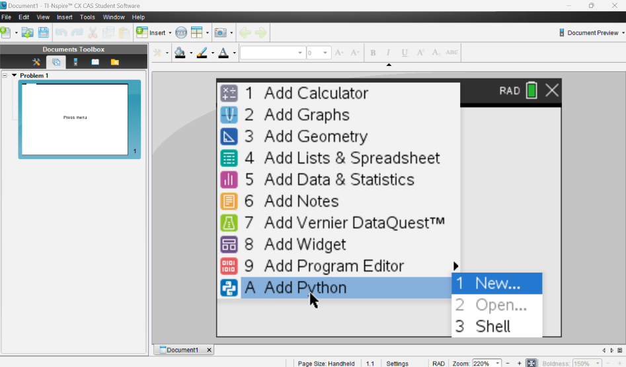Select New... in the Python submenu
626x367 pixels.
[496, 283]
